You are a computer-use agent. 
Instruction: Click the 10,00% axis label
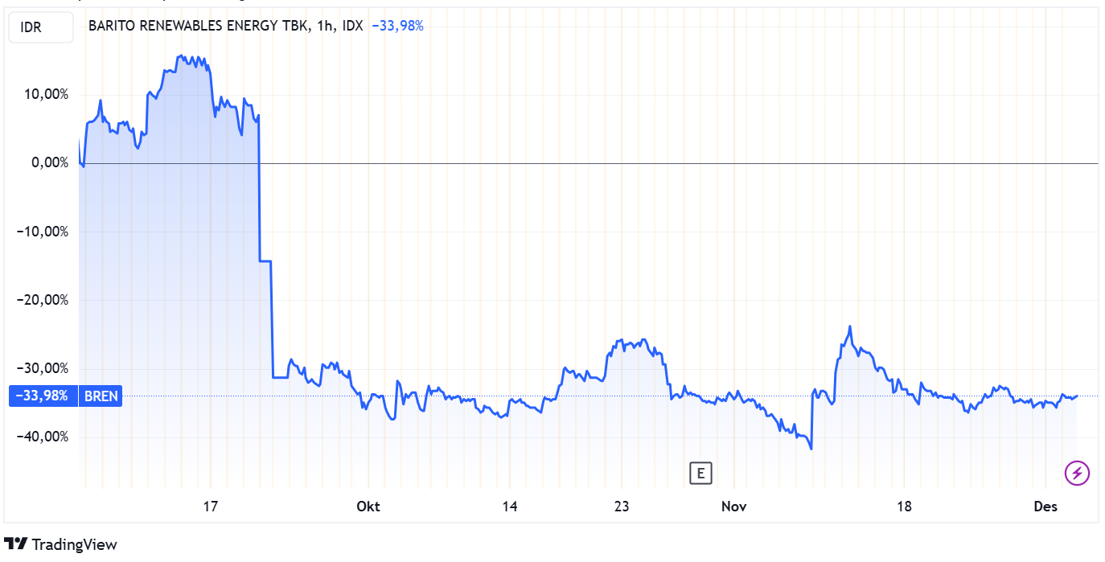click(46, 95)
